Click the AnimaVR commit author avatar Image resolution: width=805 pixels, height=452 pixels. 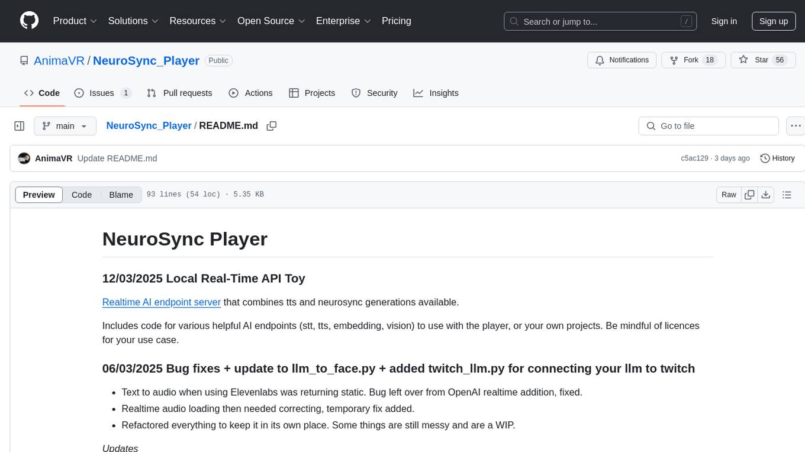(24, 158)
